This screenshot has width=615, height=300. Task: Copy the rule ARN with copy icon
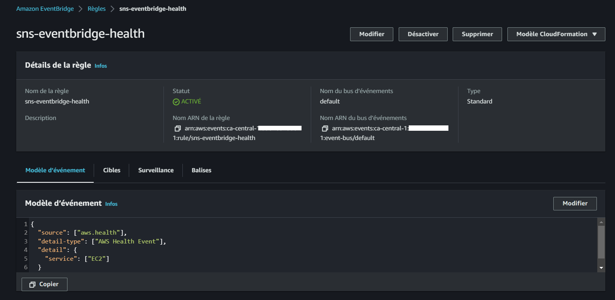178,128
